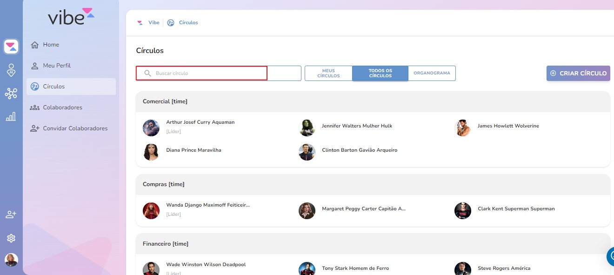Click the Círculos breadcrumb link
The height and width of the screenshot is (275, 614).
[x=188, y=22]
